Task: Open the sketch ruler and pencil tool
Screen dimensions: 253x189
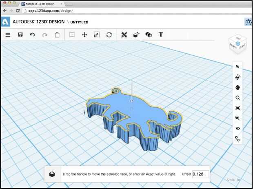Action: [124, 35]
